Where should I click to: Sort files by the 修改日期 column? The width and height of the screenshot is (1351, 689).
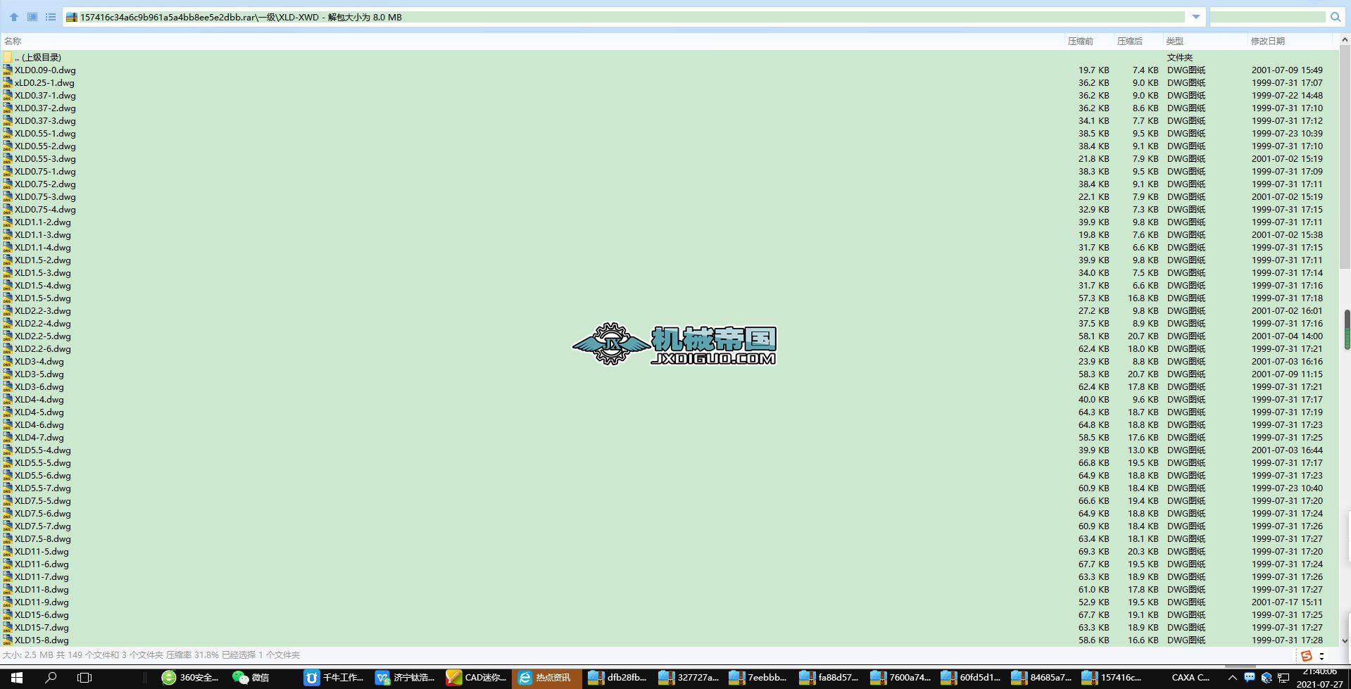pyautogui.click(x=1267, y=41)
